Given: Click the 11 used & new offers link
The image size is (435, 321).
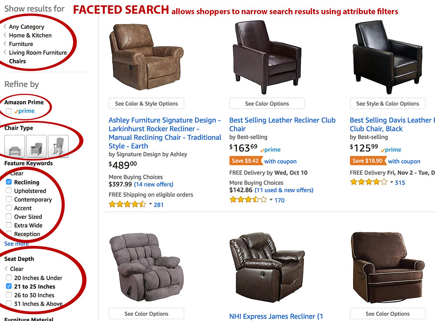Looking at the screenshot, I should tap(284, 190).
